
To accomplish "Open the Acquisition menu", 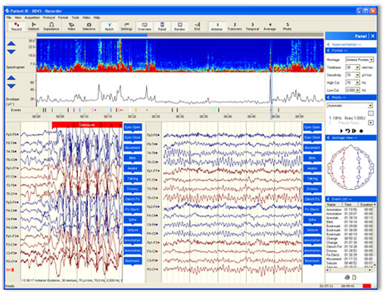I will pyautogui.click(x=32, y=17).
